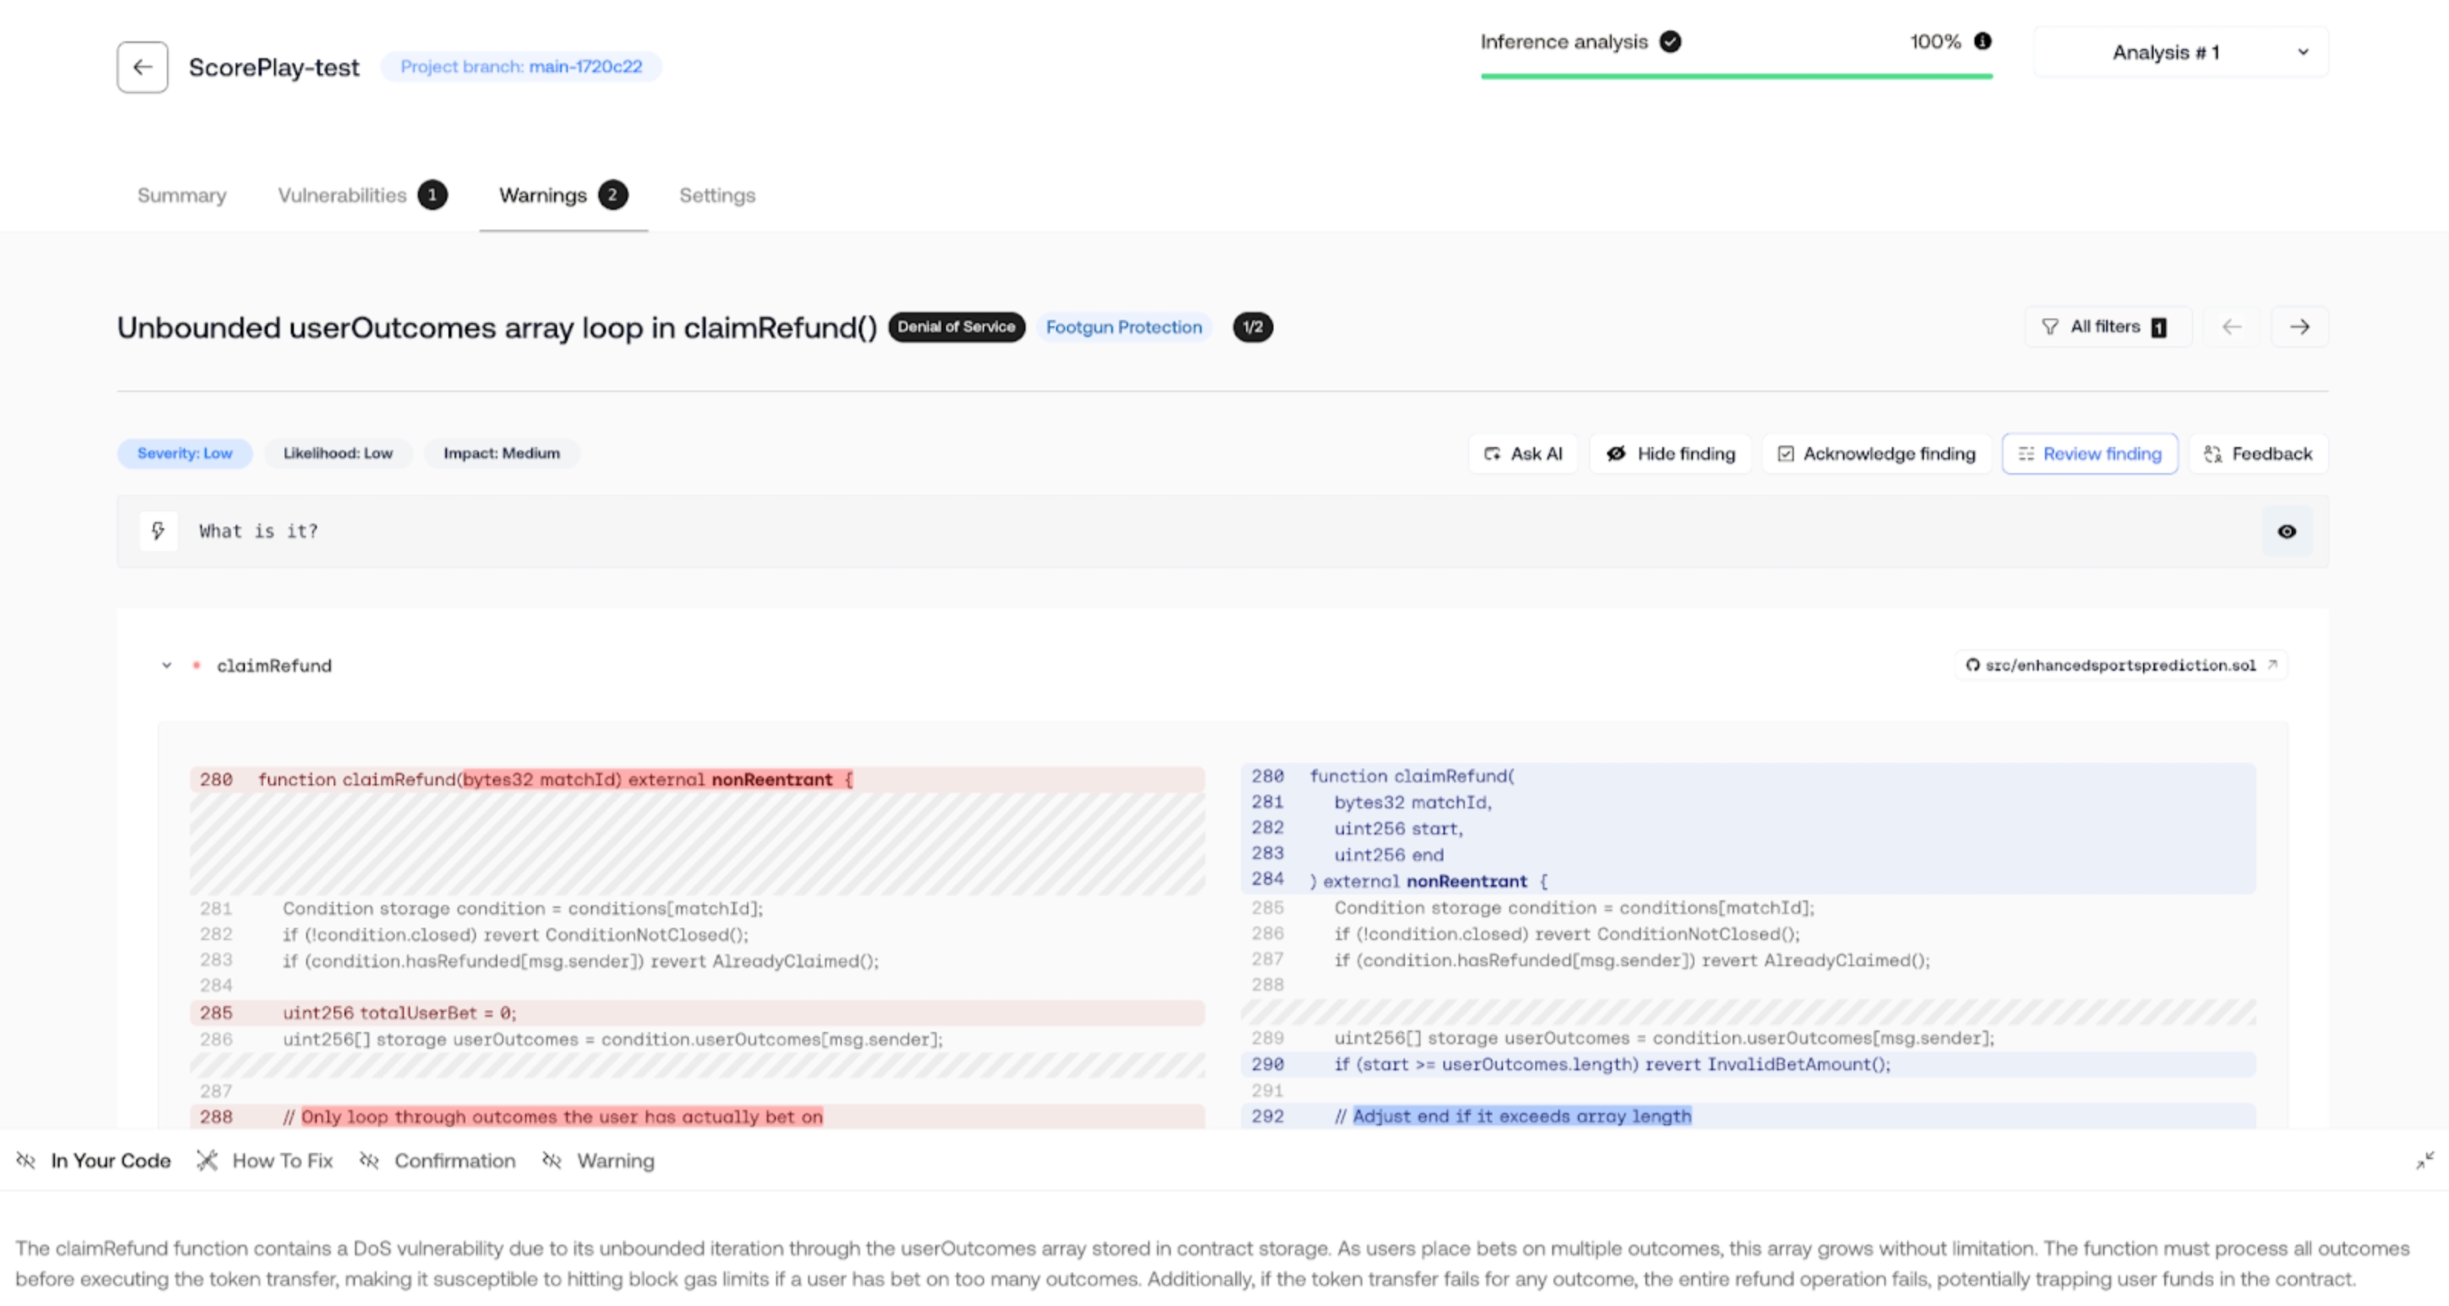Go back with the arrow button beside ScorePlay-test
This screenshot has width=2449, height=1306.
pos(142,67)
